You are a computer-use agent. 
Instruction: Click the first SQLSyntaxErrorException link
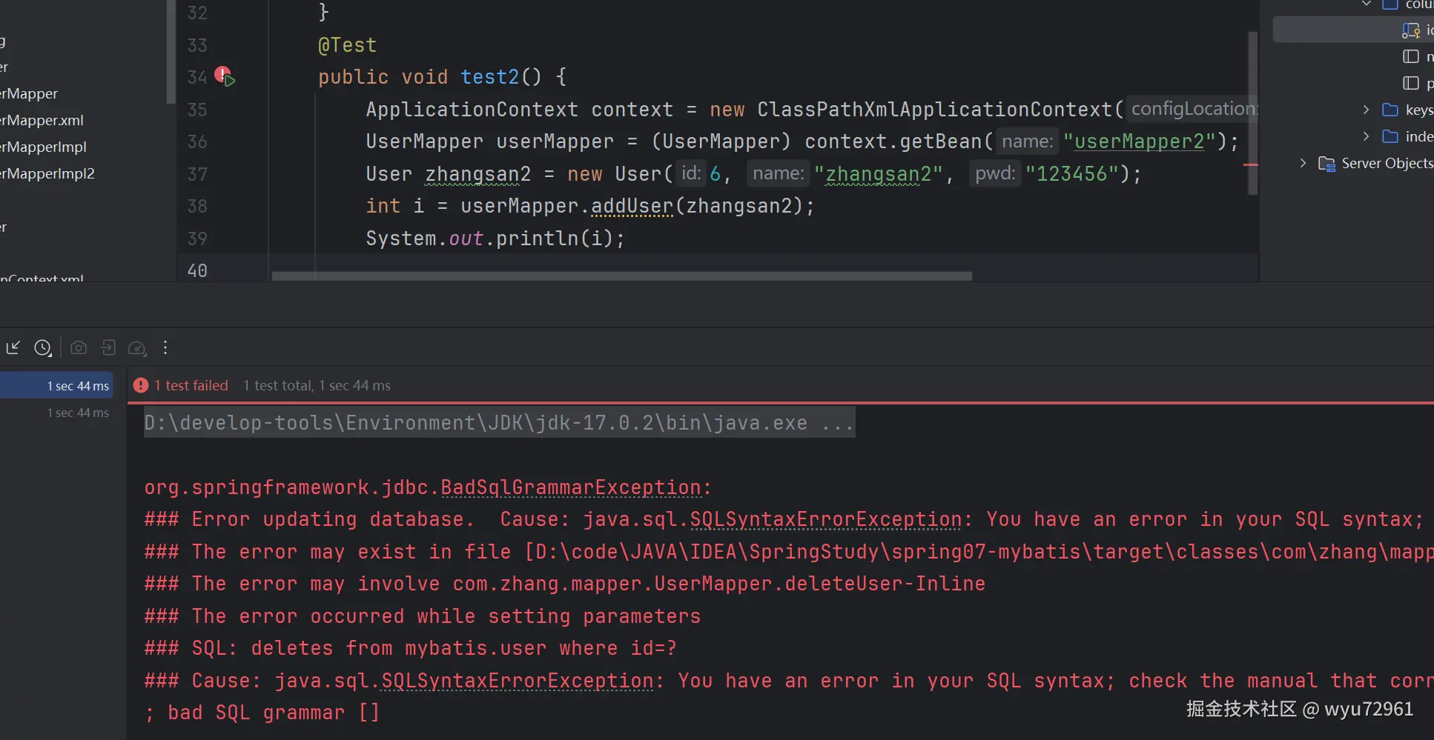(825, 519)
